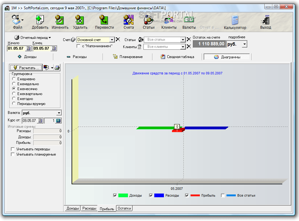This screenshot has height=221, width=299.
Task: Check the Все статьи legend checkbox
Action: point(223,196)
